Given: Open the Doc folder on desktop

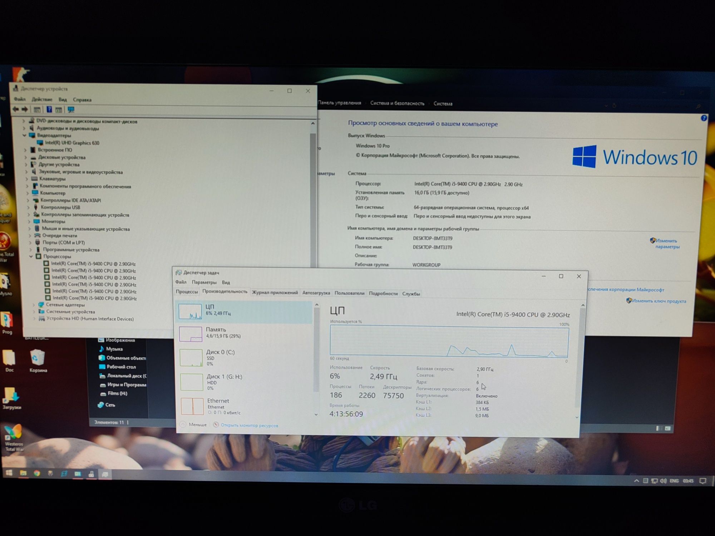Looking at the screenshot, I should click(x=9, y=361).
